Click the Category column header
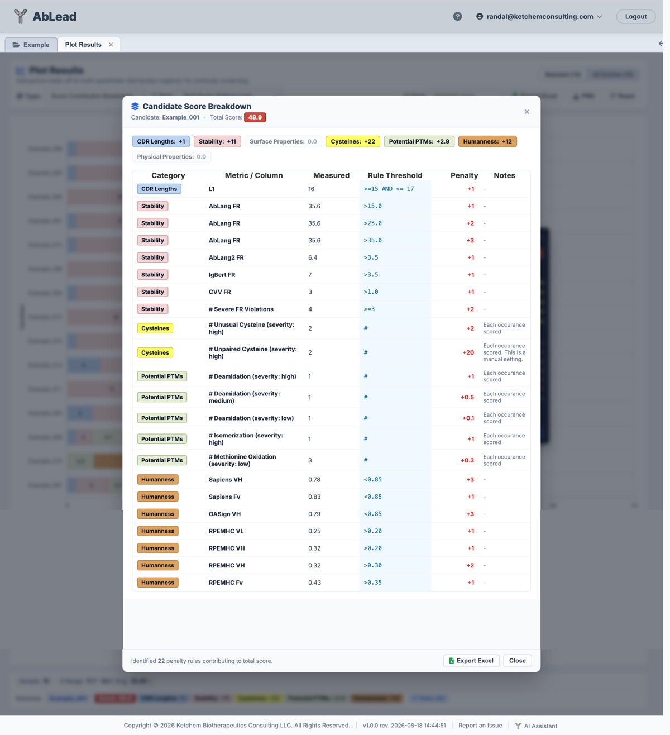The width and height of the screenshot is (670, 735). tap(168, 175)
